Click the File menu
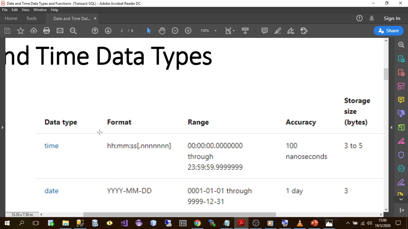The image size is (408, 229). [5, 10]
